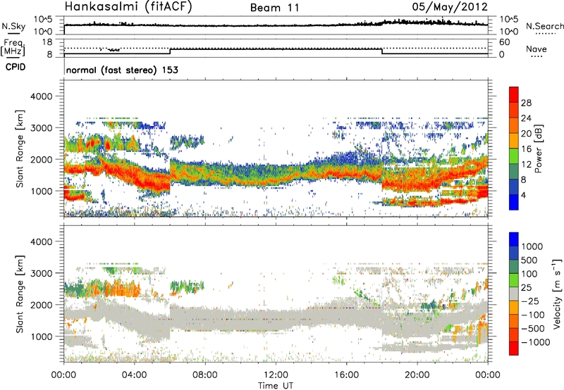Click the 4 value on Power colorbar

click(x=523, y=195)
